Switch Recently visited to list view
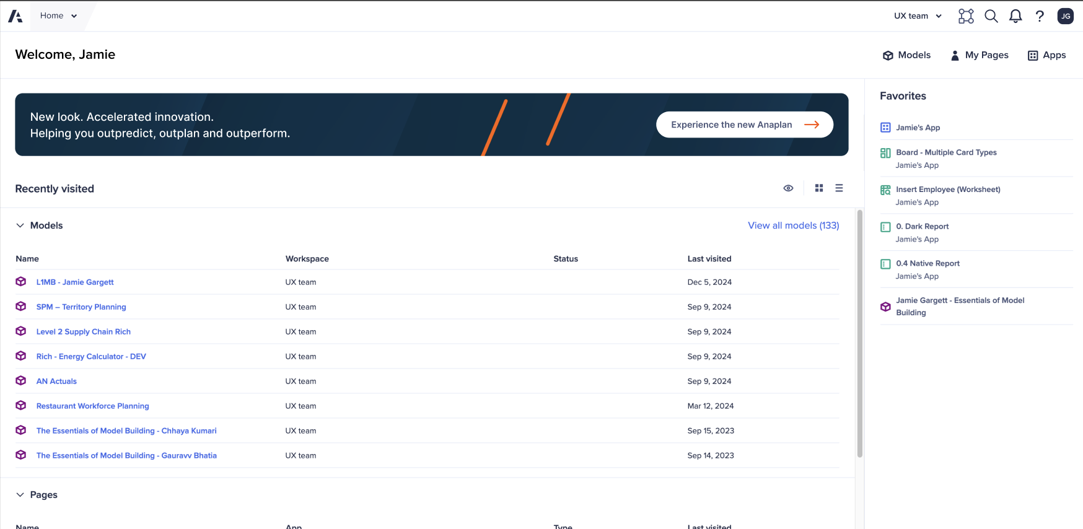 pyautogui.click(x=839, y=188)
